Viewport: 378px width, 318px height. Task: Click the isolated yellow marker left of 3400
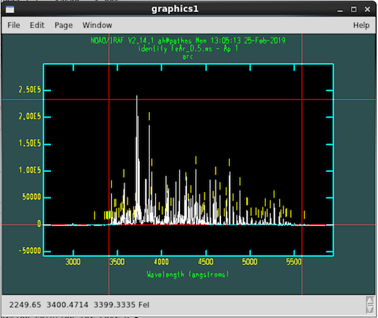[94, 215]
